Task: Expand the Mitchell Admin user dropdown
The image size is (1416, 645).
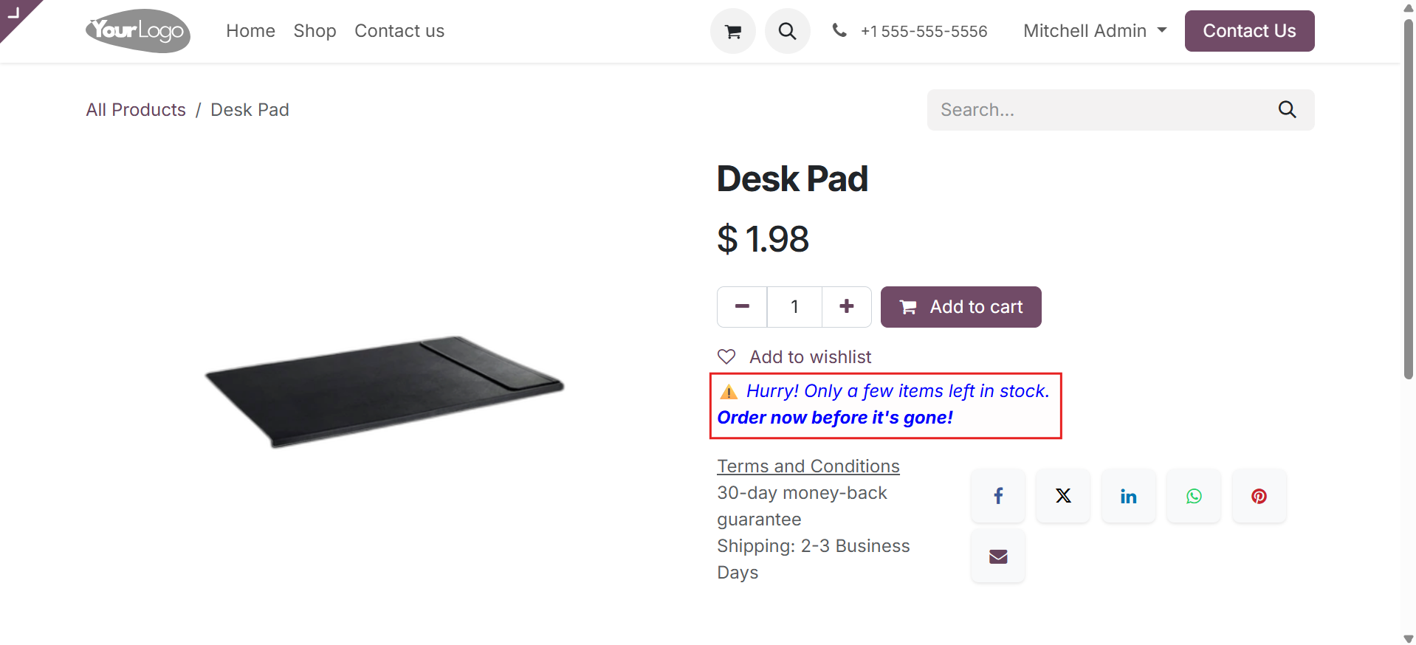Action: tap(1095, 31)
